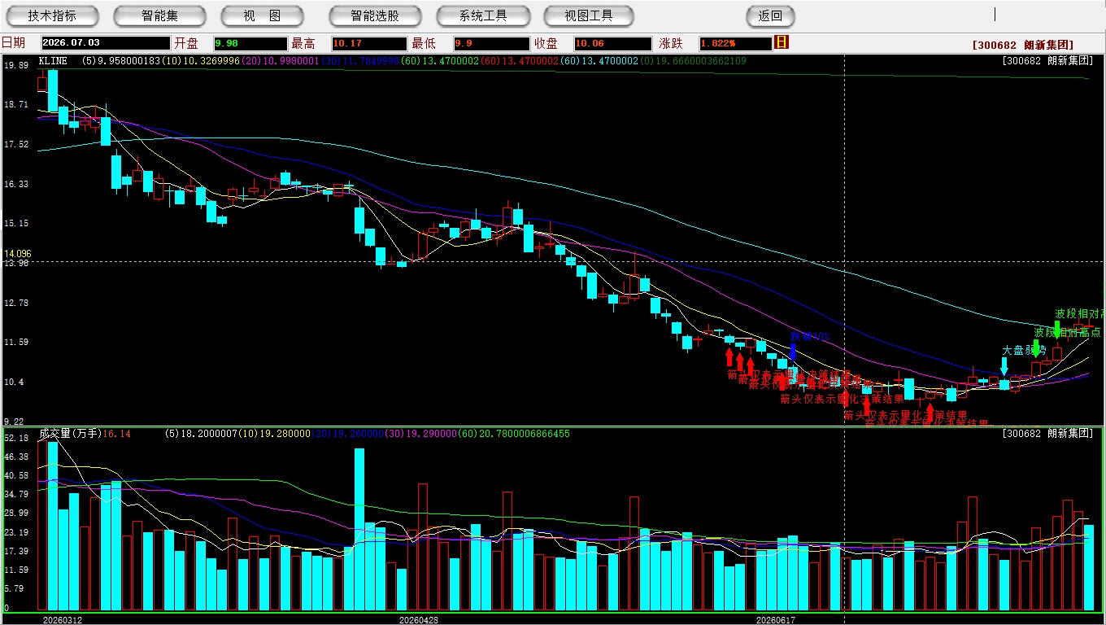Viewport: 1106px width, 625px height.
Task: Click the 20260617 date label on time axis
Action: 775,619
